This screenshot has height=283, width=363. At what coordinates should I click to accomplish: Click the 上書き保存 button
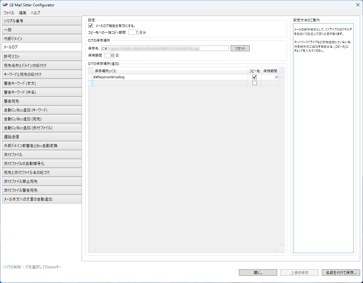coord(300,272)
